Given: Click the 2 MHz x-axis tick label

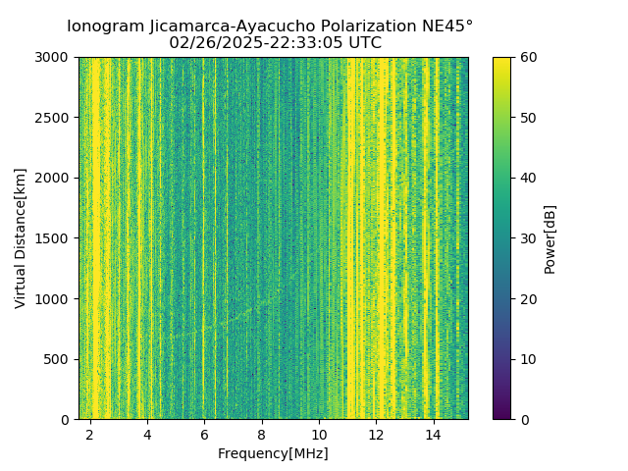Looking at the screenshot, I should coord(90,435).
